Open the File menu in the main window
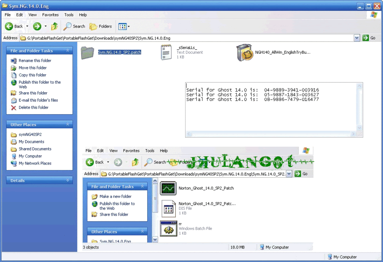The image size is (383, 262). pyautogui.click(x=7, y=15)
